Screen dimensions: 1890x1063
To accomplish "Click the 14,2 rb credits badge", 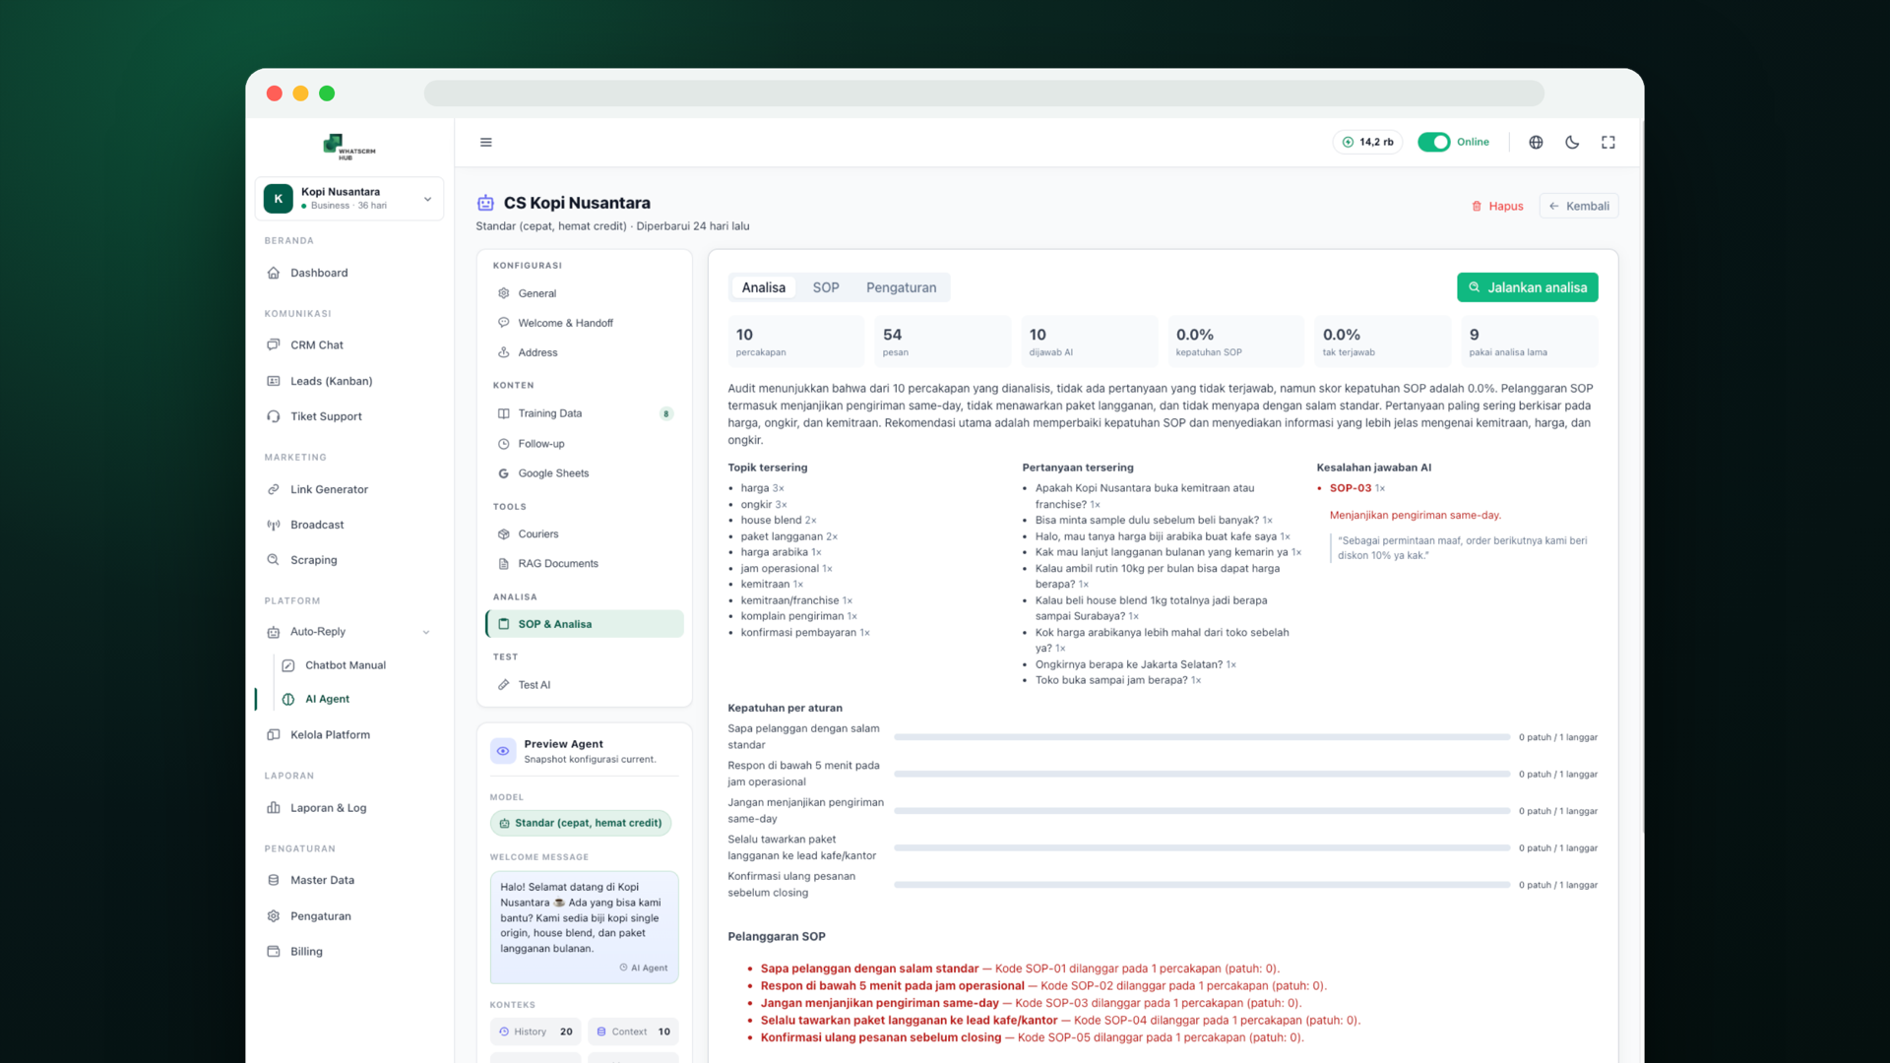I will (1368, 142).
